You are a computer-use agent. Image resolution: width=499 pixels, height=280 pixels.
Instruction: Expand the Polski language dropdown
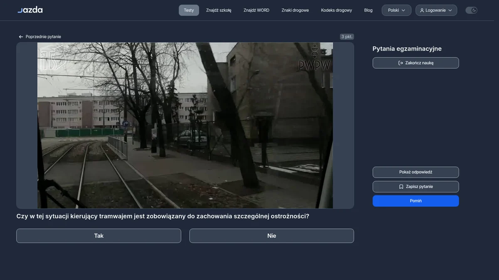click(397, 10)
